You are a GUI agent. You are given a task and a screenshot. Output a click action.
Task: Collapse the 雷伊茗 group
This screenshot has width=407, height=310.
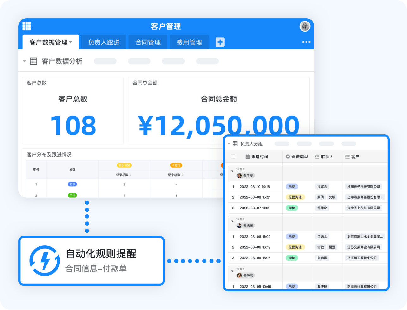232,271
